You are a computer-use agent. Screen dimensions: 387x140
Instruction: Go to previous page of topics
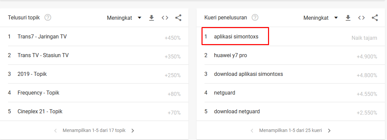[x=55, y=131]
